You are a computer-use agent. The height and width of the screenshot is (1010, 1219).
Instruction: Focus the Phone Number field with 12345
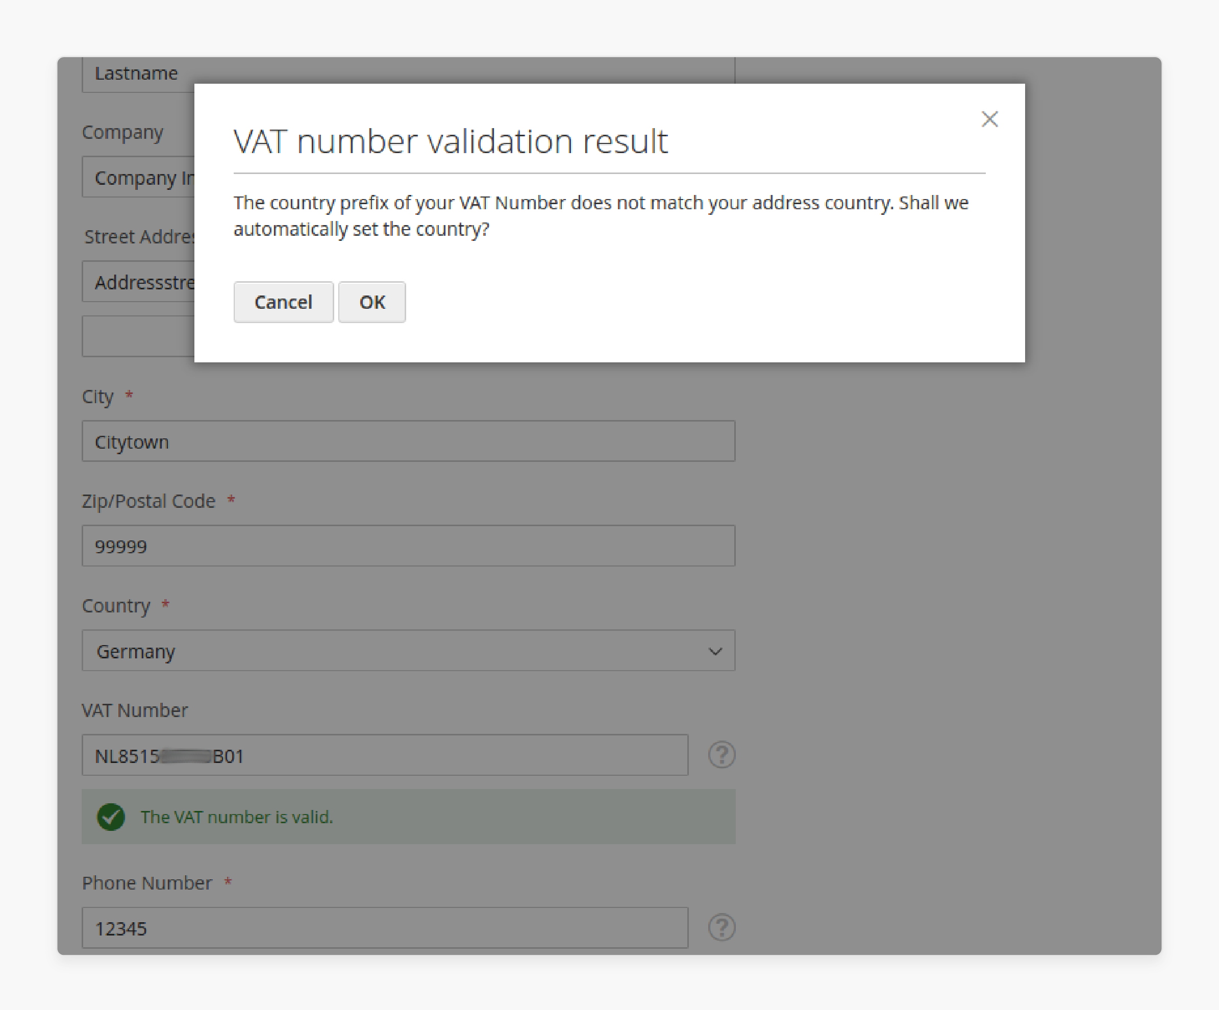tap(385, 927)
